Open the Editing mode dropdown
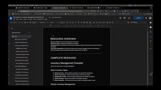The height and width of the screenshot is (90, 161). pos(136,22)
